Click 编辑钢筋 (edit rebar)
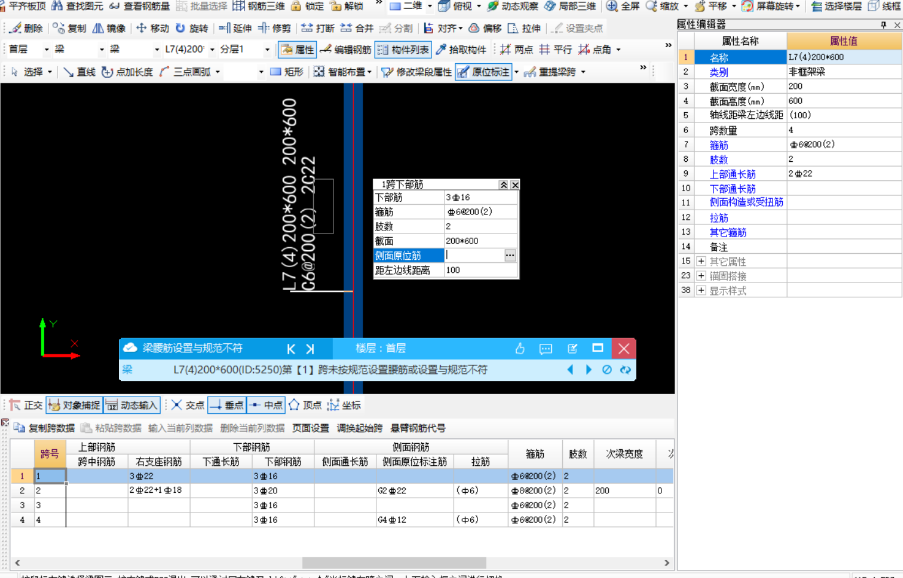 coord(345,50)
